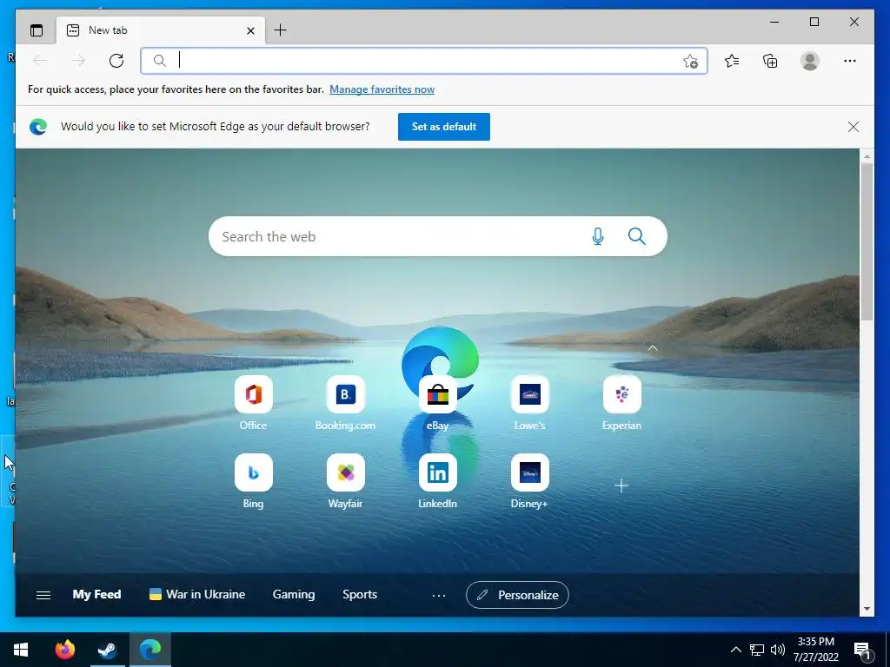Open Steam from the taskbar
Screen dimensions: 890x667
click(x=107, y=650)
